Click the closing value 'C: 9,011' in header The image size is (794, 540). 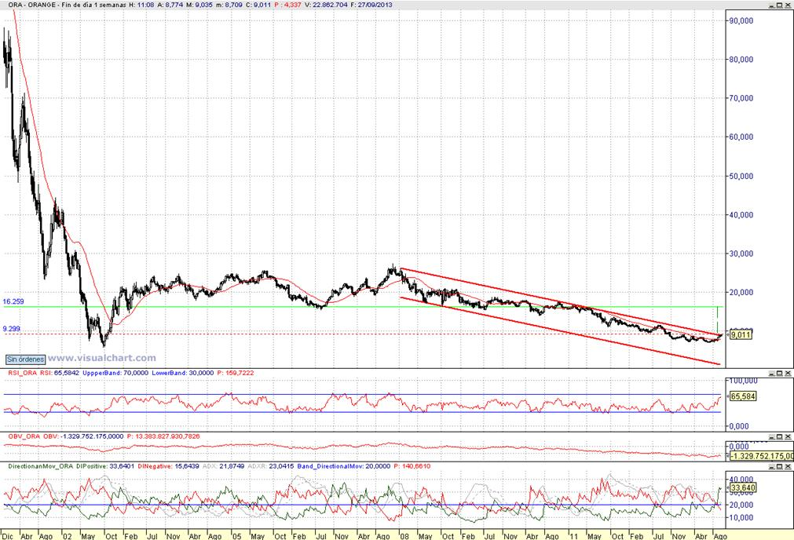[x=258, y=5]
